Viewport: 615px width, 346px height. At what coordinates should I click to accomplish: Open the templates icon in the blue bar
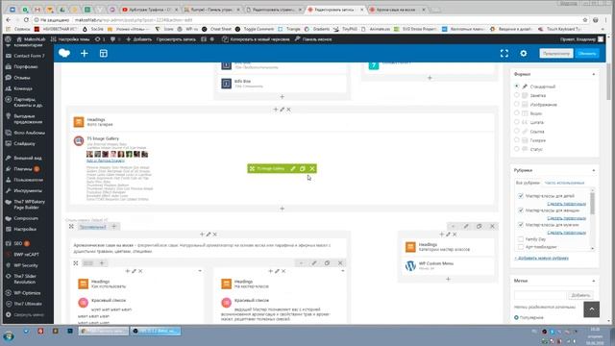click(x=104, y=54)
